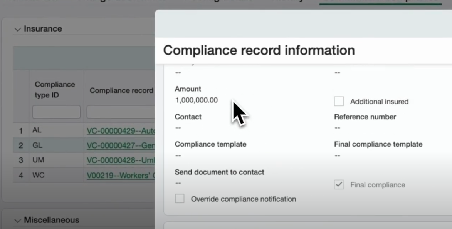This screenshot has height=229, width=452.
Task: Click the Amount value 1,000,000.00
Action: click(x=196, y=100)
